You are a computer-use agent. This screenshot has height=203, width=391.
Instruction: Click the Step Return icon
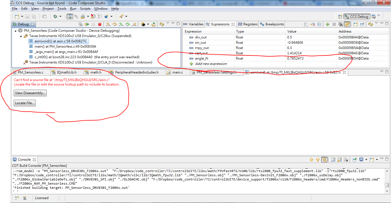[x=134, y=24]
